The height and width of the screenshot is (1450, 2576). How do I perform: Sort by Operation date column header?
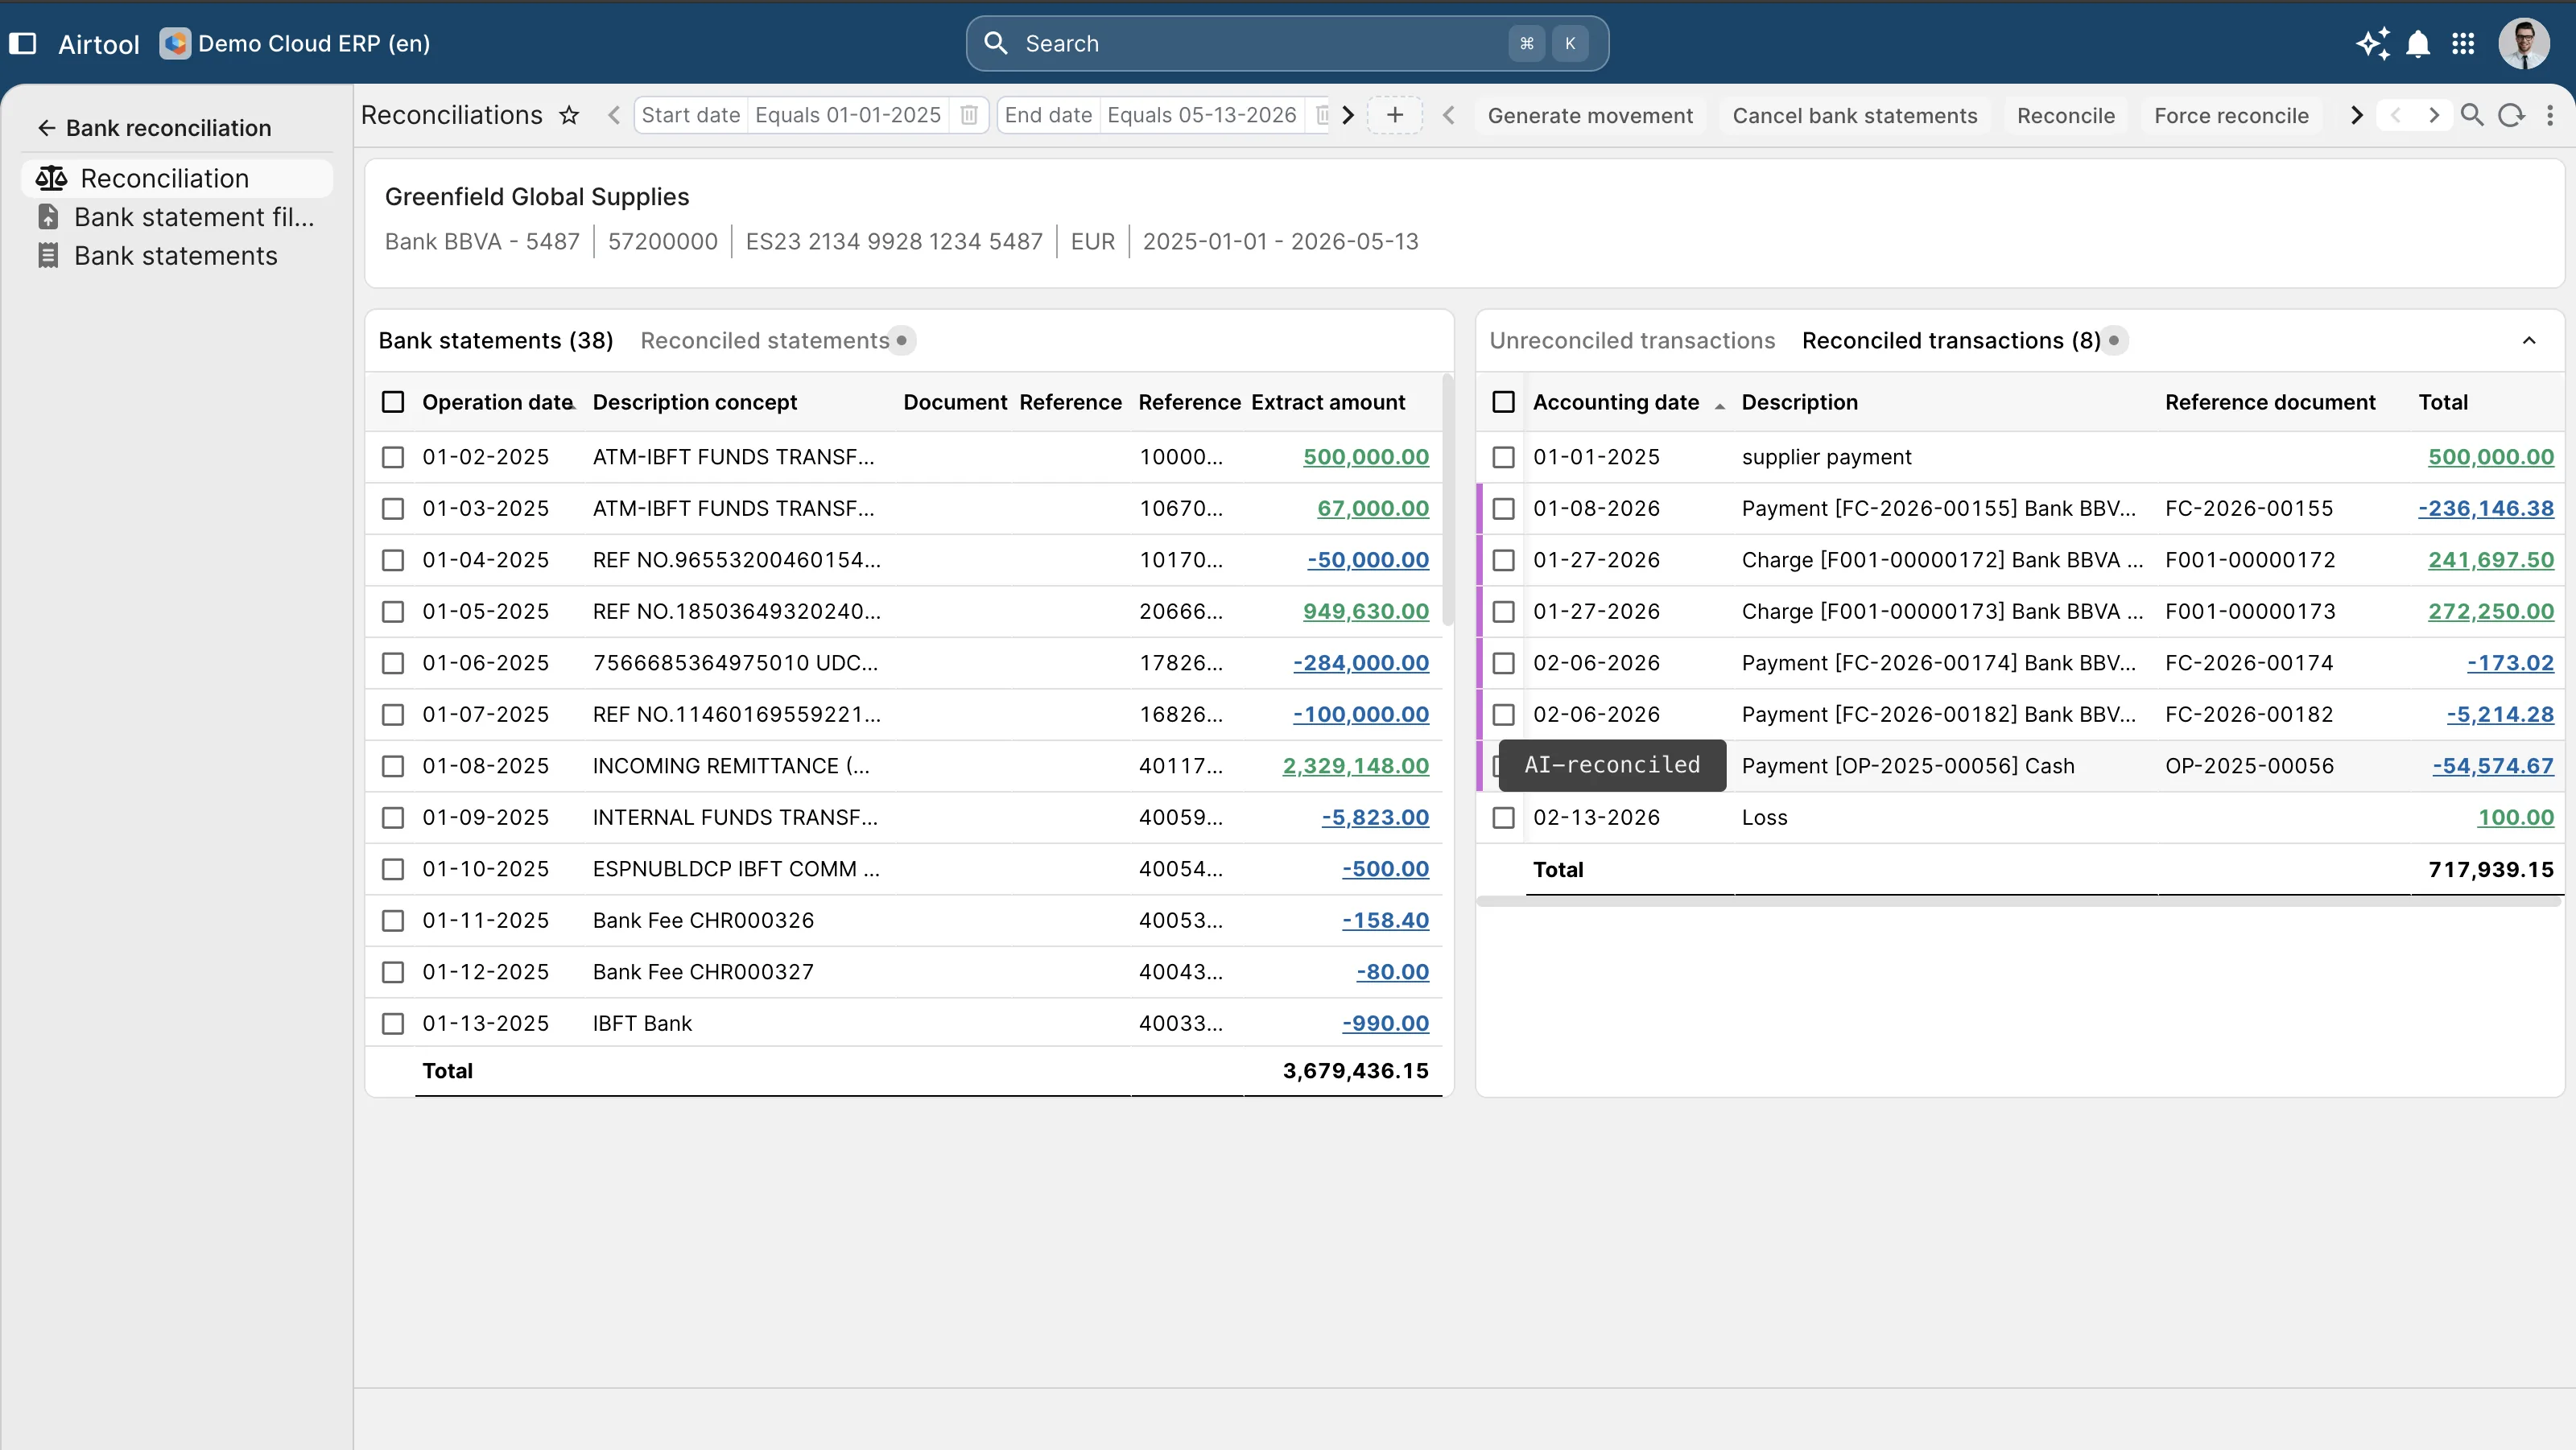click(498, 402)
